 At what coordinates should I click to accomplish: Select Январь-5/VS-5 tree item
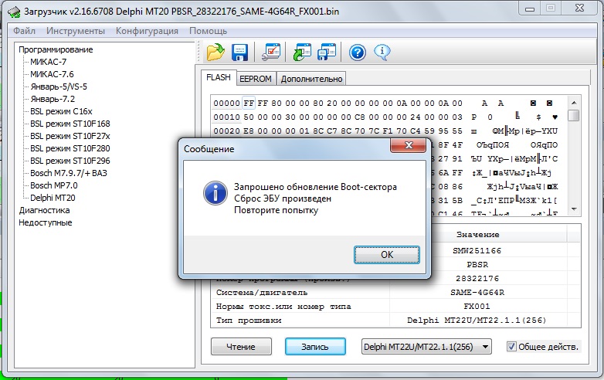coord(59,87)
